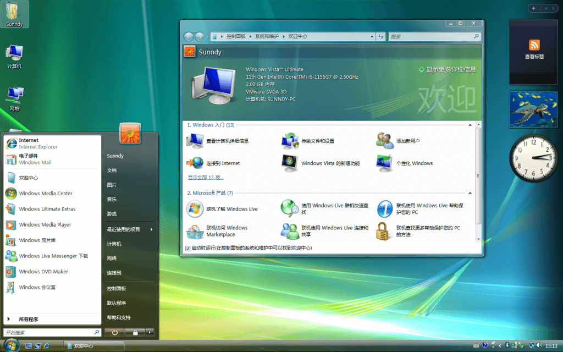Select the 计算机 desktop icon
The image size is (563, 352).
pos(14,57)
